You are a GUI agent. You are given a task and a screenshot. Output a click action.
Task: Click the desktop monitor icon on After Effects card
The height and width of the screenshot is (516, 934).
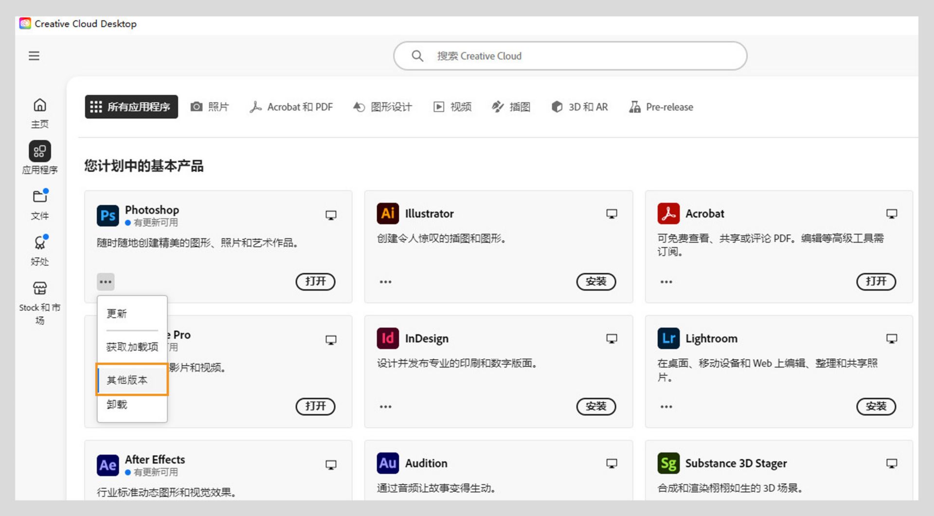[x=331, y=465]
